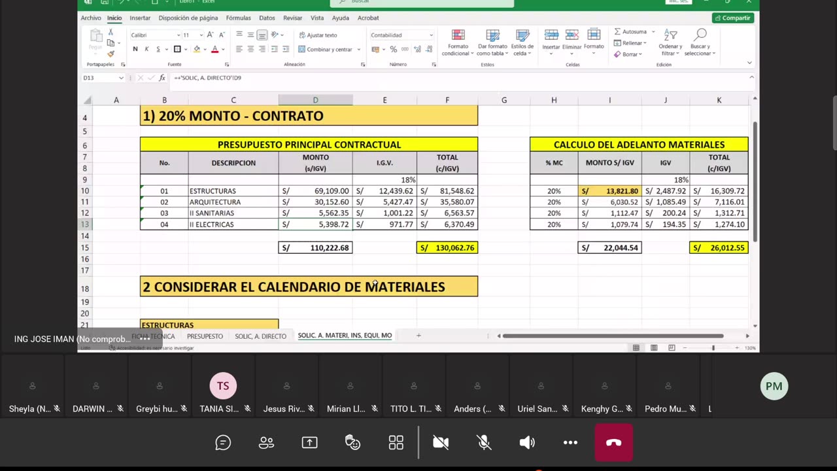Click the Borders icon

[177, 49]
